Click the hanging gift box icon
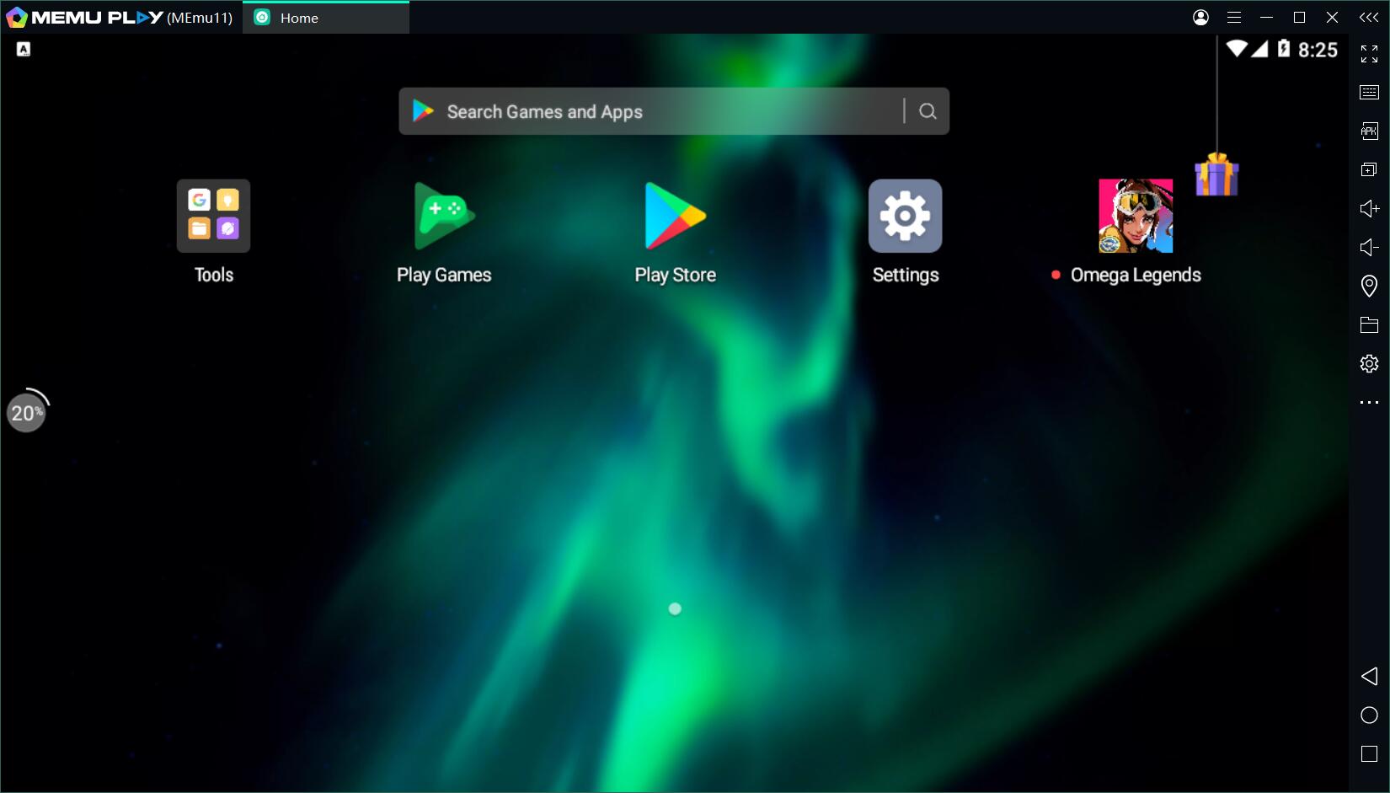This screenshot has width=1390, height=793. point(1216,174)
